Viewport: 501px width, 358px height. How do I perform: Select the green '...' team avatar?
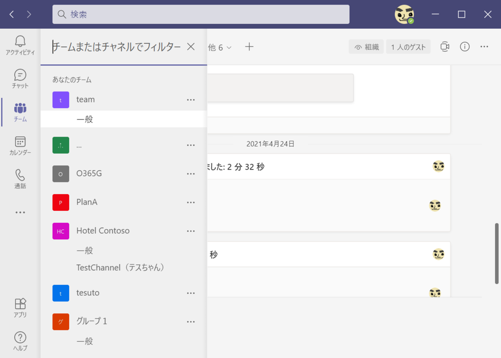click(x=61, y=145)
